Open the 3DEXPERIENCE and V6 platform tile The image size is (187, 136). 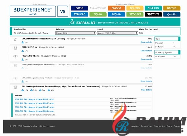(33, 11)
